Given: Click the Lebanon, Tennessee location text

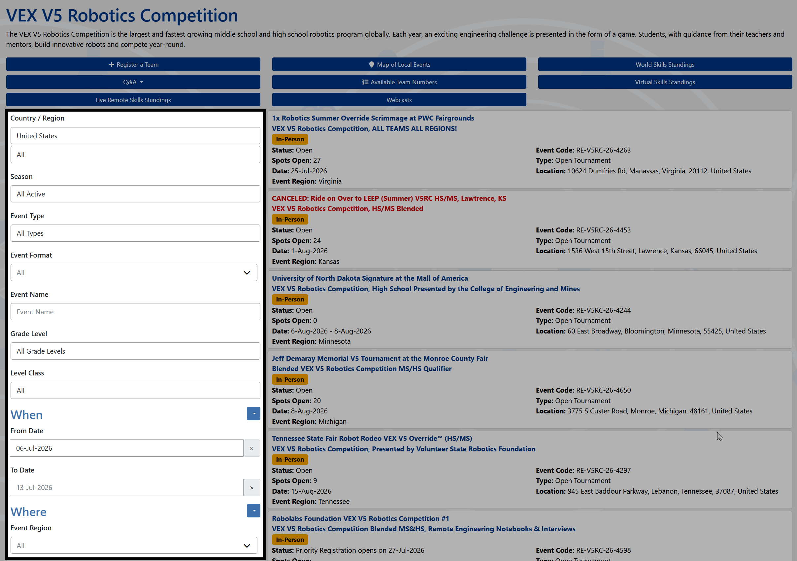Looking at the screenshot, I should 673,491.
